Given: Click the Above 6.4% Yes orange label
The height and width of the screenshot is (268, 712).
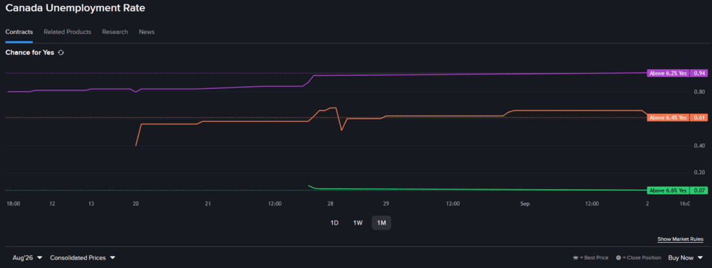Looking at the screenshot, I should [x=668, y=118].
